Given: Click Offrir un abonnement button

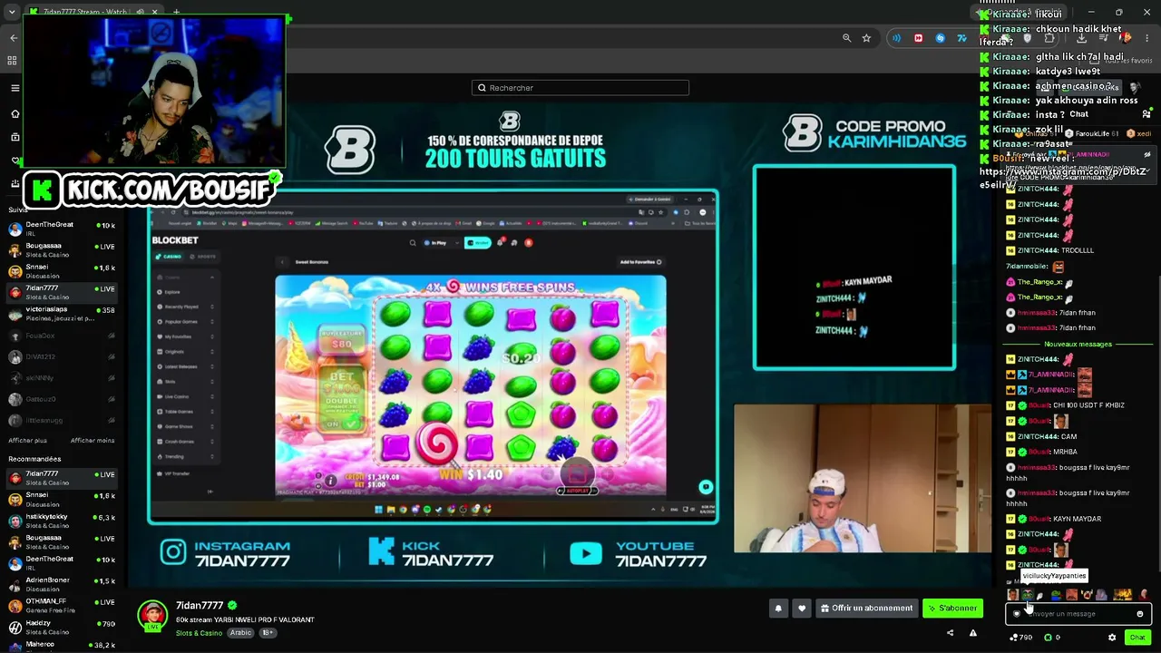Looking at the screenshot, I should coord(866,609).
